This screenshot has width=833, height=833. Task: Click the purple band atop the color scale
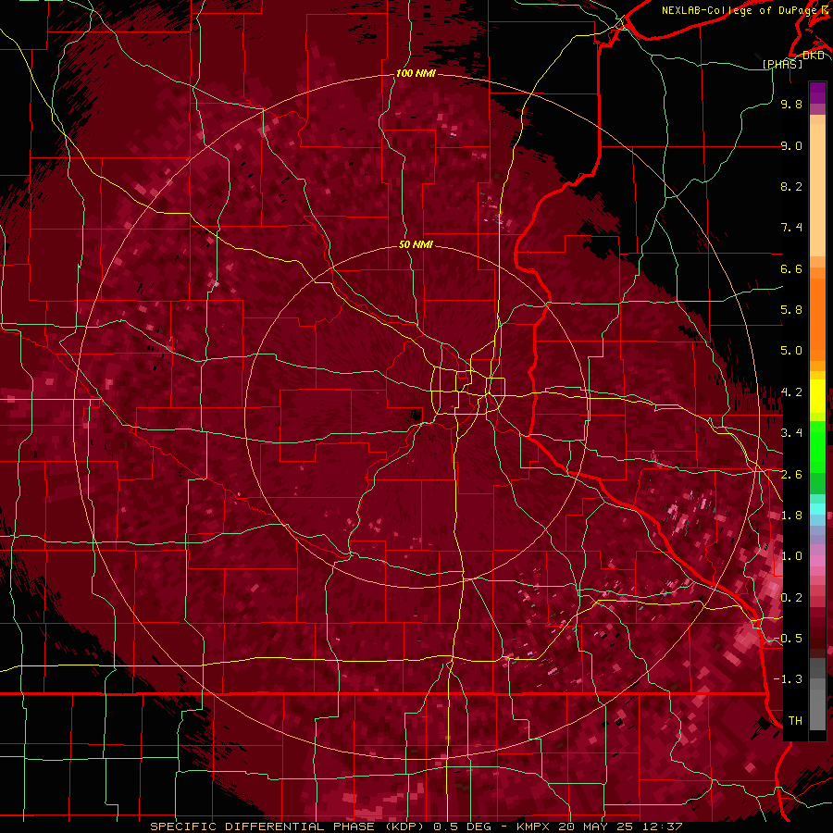(x=817, y=93)
